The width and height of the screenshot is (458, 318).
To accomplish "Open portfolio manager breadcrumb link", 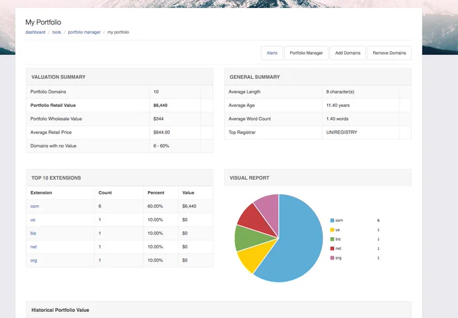I will [84, 32].
